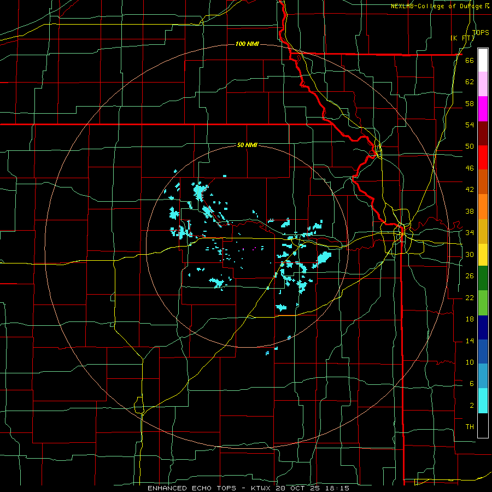Click the black TH legend swatch
This screenshot has height=492, width=492.
[483, 425]
